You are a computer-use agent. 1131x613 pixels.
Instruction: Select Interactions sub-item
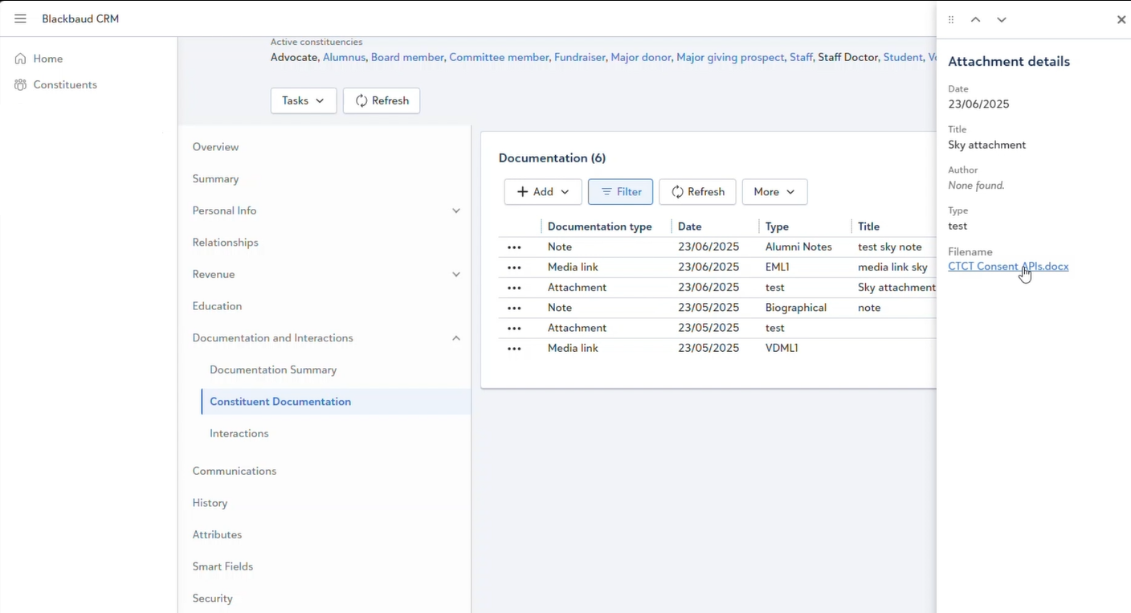(x=239, y=433)
